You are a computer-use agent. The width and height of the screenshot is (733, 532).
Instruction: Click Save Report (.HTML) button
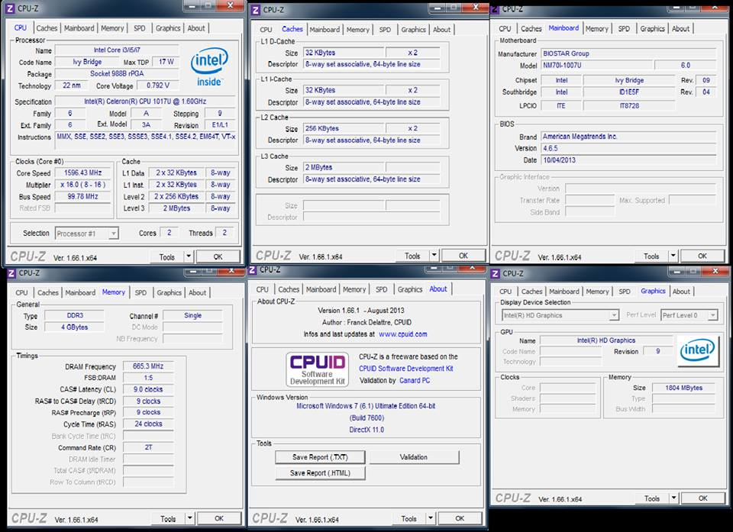click(x=320, y=473)
